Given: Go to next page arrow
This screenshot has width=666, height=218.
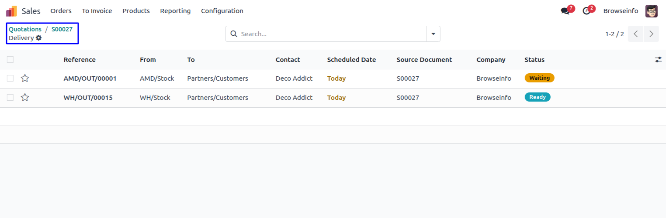Looking at the screenshot, I should click(x=651, y=34).
